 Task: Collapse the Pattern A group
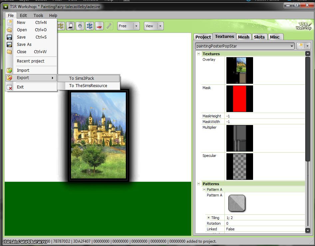pyautogui.click(x=204, y=189)
